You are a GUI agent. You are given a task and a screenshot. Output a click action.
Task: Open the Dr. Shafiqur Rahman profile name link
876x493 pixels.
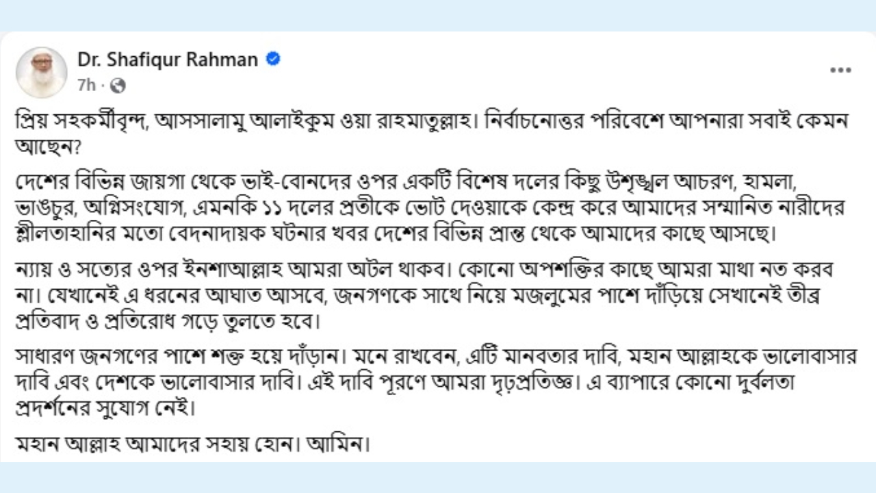[168, 60]
